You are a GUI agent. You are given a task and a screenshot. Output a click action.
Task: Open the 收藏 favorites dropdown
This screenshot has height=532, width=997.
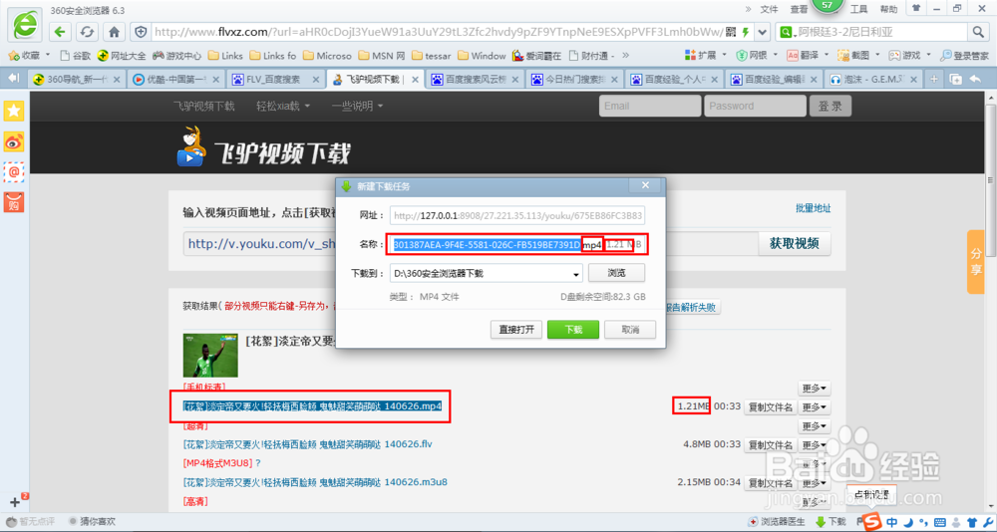point(30,56)
